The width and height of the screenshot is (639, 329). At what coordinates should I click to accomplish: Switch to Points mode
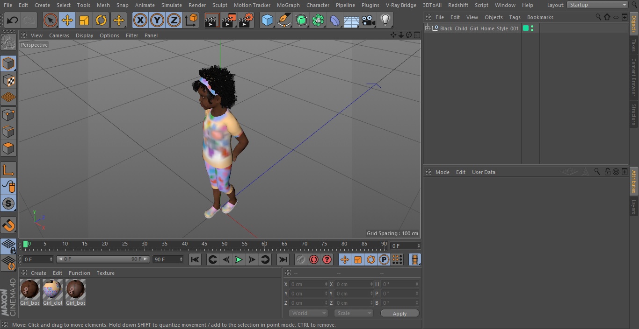(8, 114)
